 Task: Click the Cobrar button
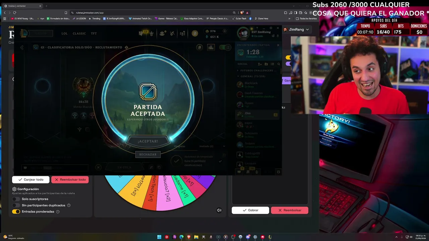coord(250,210)
